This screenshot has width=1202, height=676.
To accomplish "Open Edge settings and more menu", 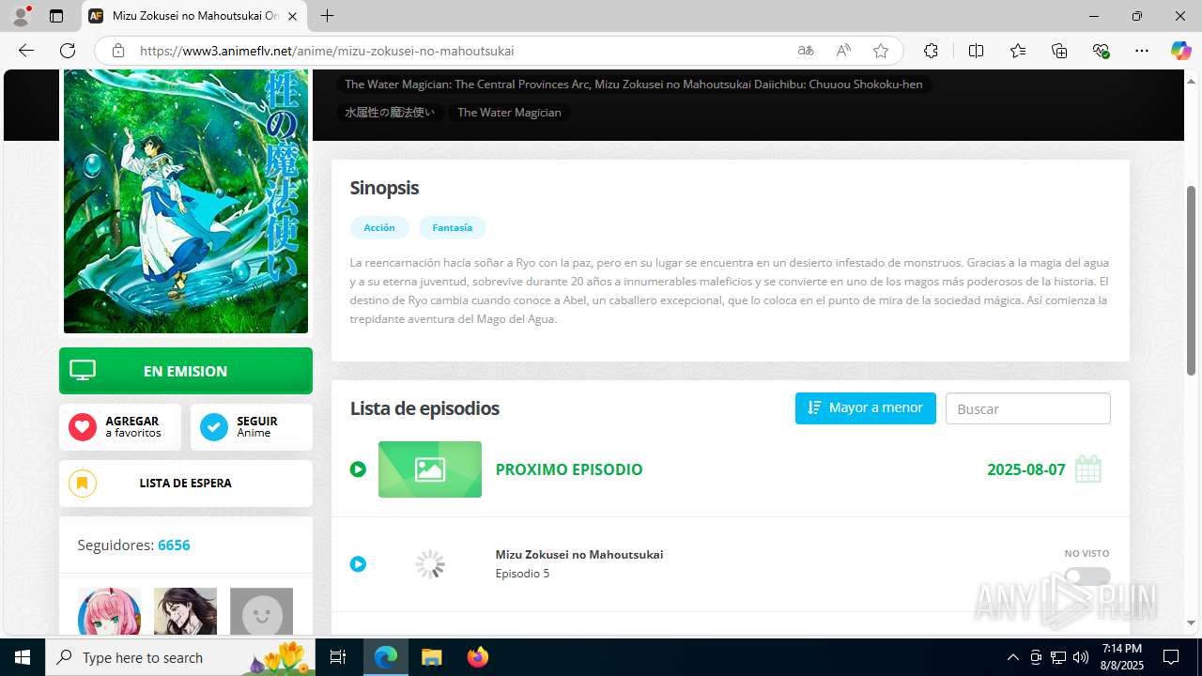I will coord(1142,51).
